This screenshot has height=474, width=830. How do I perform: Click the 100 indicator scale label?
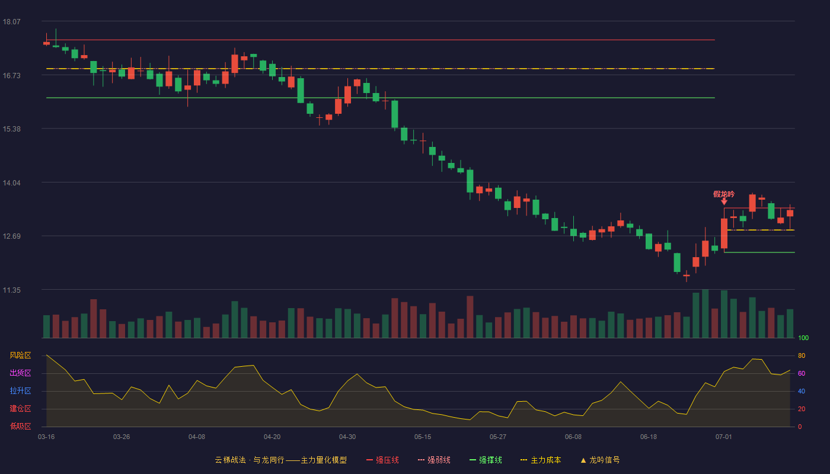click(803, 338)
